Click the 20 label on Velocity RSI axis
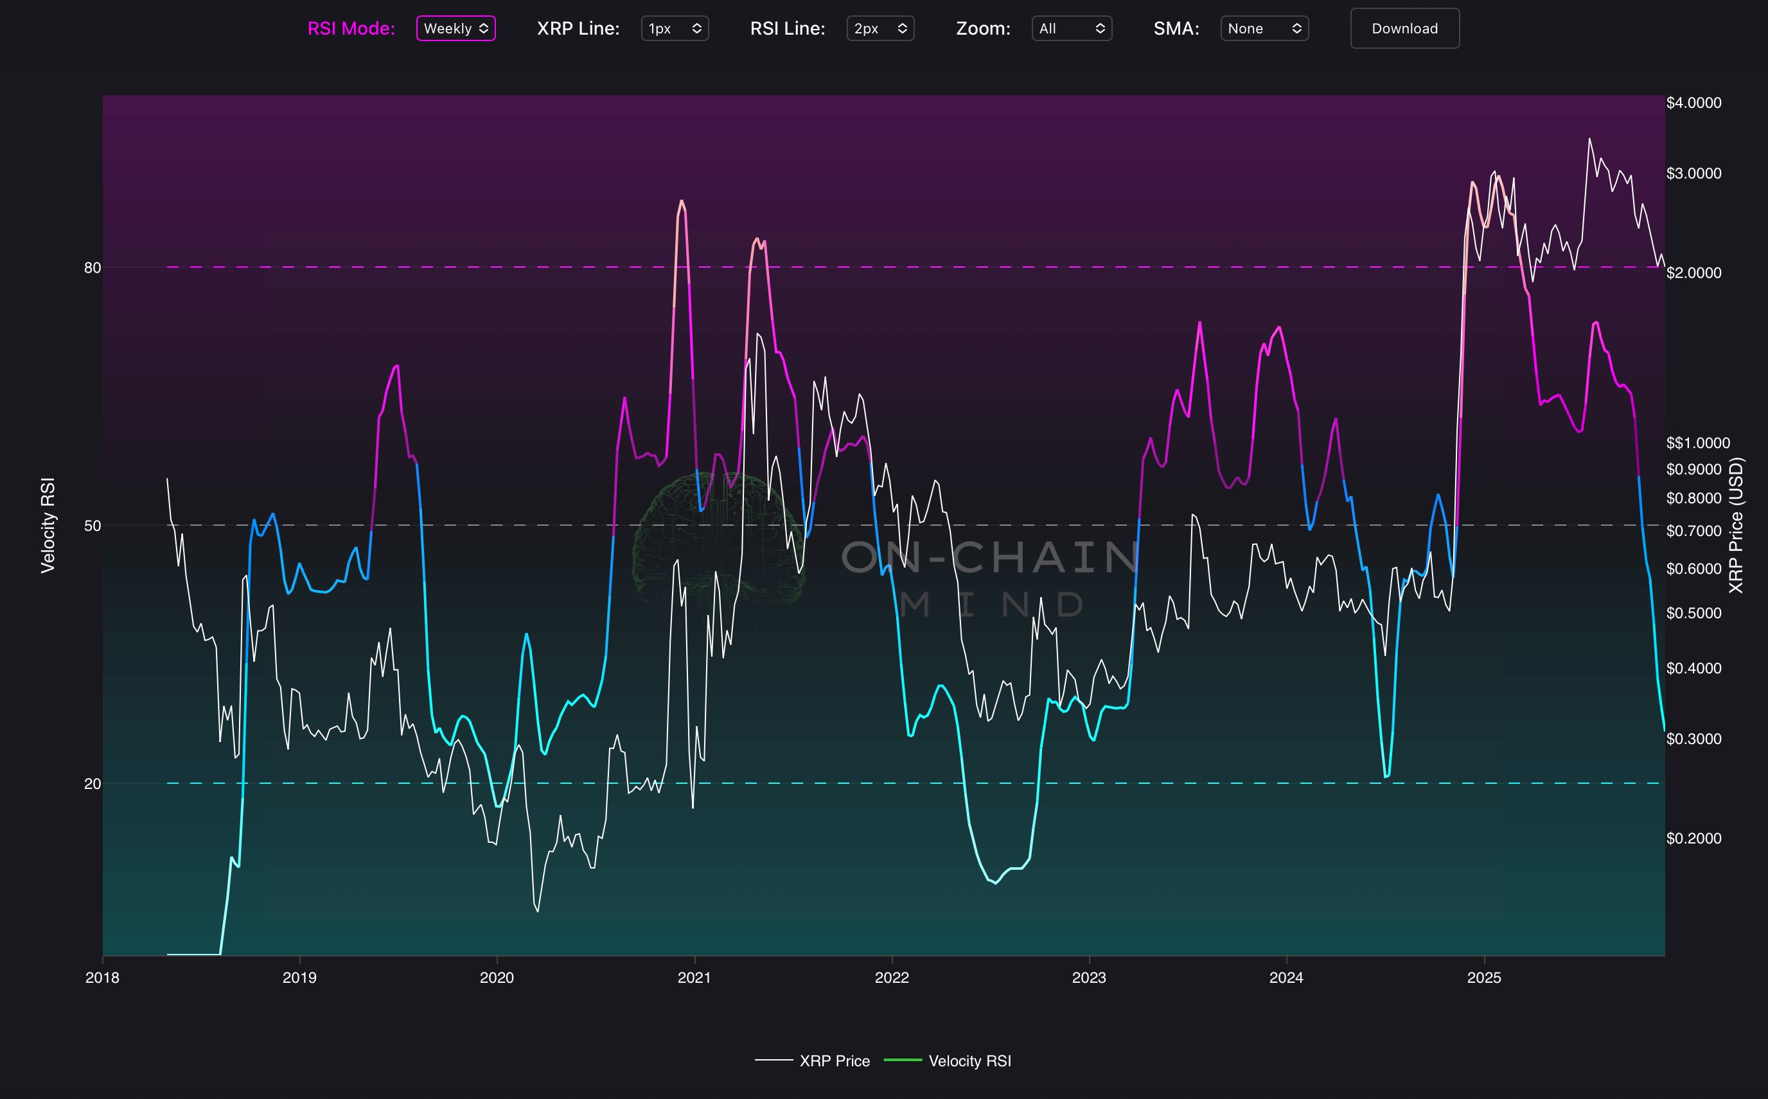The width and height of the screenshot is (1768, 1099). tap(93, 784)
